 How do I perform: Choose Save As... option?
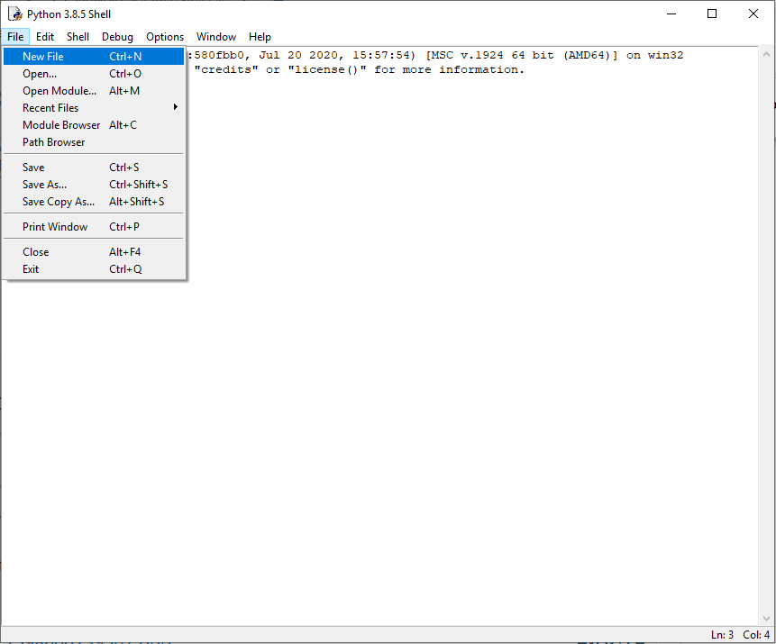pos(44,185)
